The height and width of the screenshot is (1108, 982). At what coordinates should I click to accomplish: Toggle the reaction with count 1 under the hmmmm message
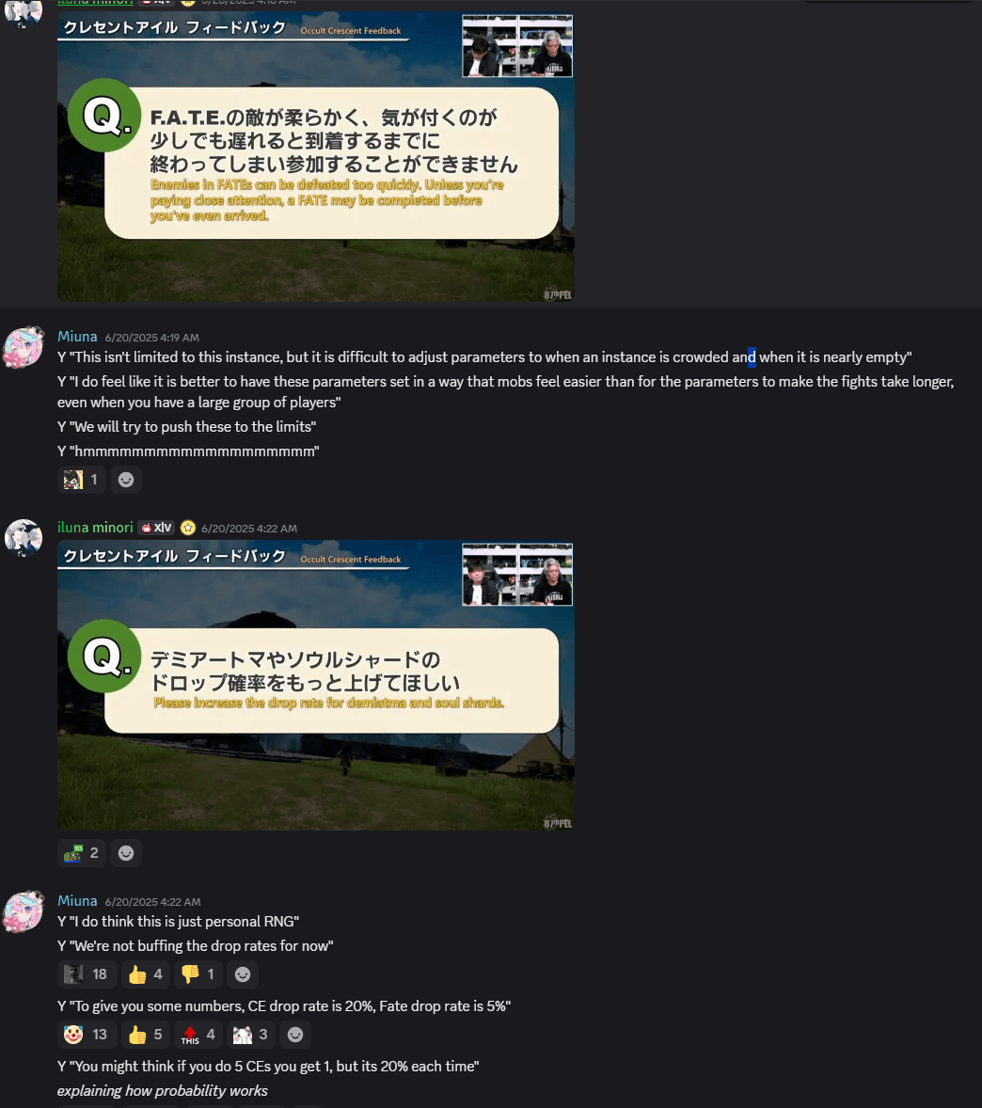81,480
